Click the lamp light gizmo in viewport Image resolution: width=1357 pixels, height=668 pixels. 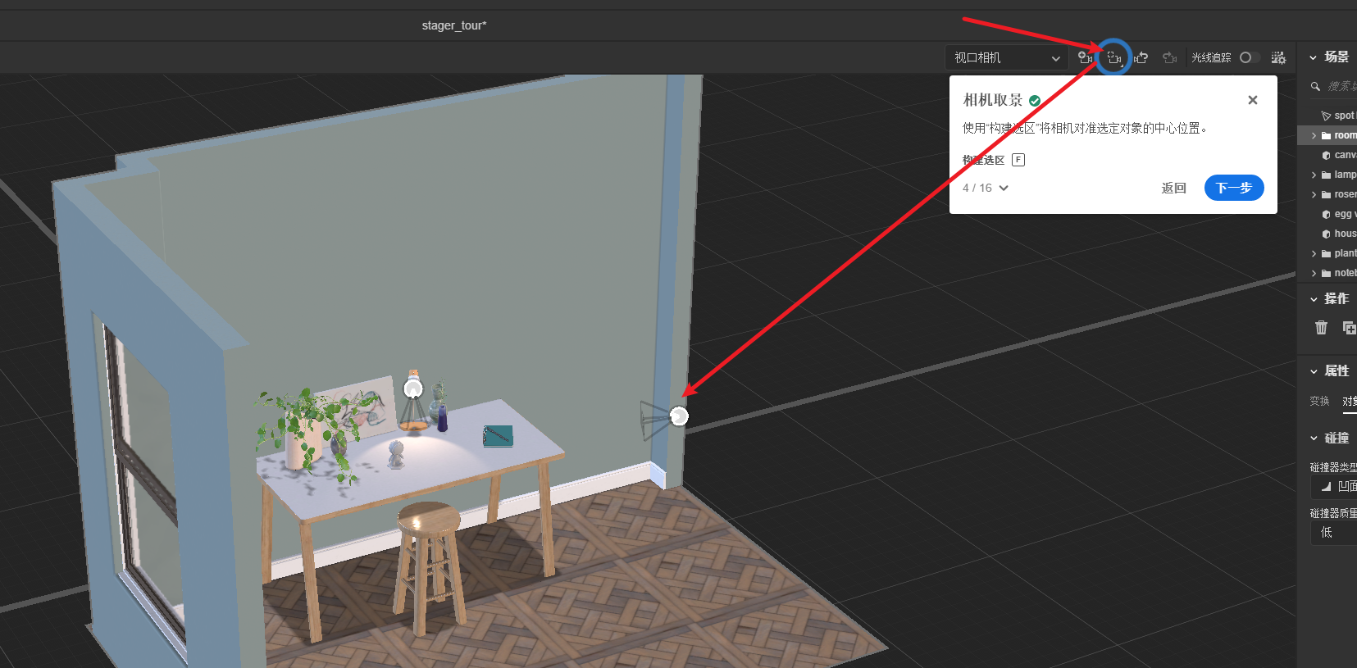coord(413,389)
